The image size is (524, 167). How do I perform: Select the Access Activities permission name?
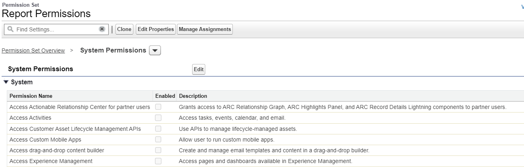tap(30, 118)
